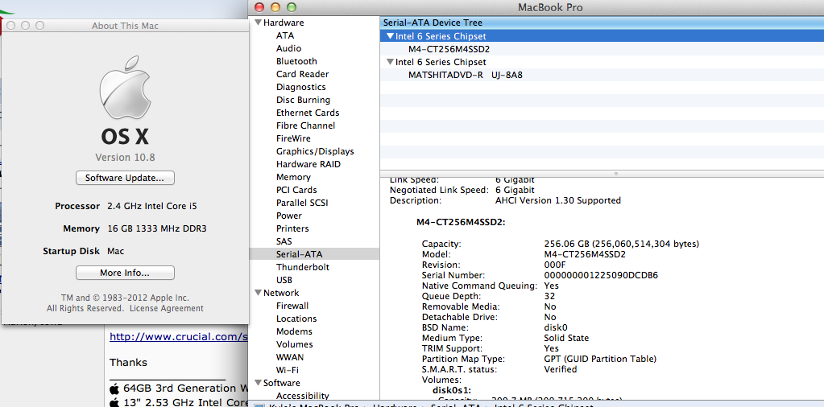
Task: Open Power in the Hardware list
Action: pos(288,216)
